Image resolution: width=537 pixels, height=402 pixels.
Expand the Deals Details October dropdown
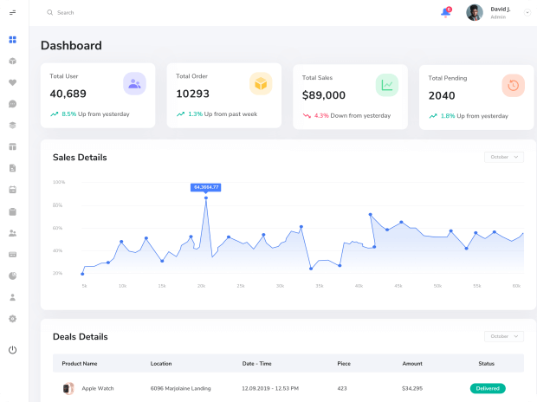pos(504,336)
